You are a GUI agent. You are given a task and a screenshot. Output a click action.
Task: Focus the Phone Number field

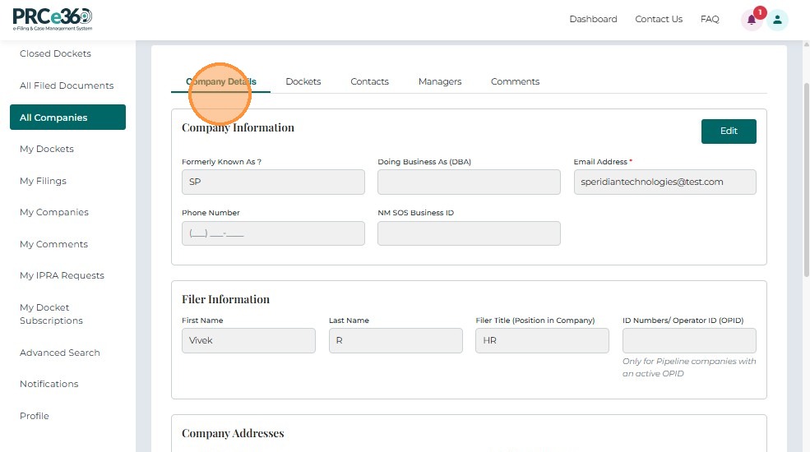273,233
